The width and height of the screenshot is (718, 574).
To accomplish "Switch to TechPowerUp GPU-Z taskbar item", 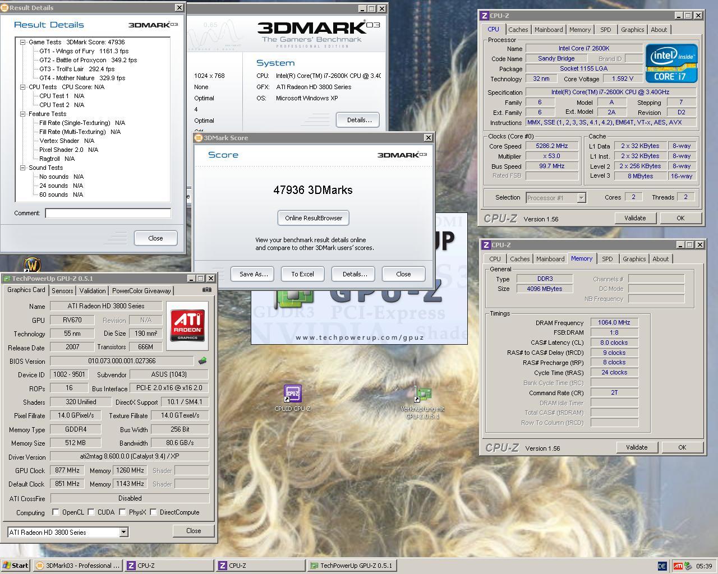I will click(352, 566).
